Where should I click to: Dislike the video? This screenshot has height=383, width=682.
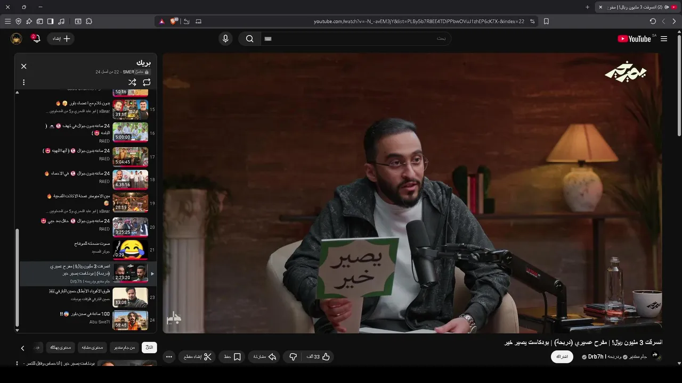(293, 357)
